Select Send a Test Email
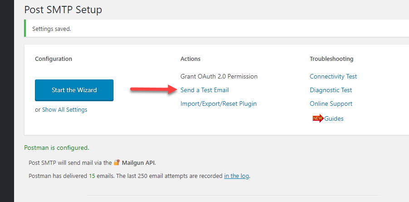Image resolution: width=409 pixels, height=202 pixels. click(x=204, y=90)
